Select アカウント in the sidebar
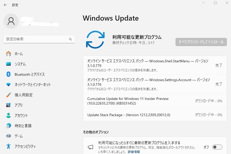The width and height of the screenshot is (231, 154). click(x=21, y=115)
